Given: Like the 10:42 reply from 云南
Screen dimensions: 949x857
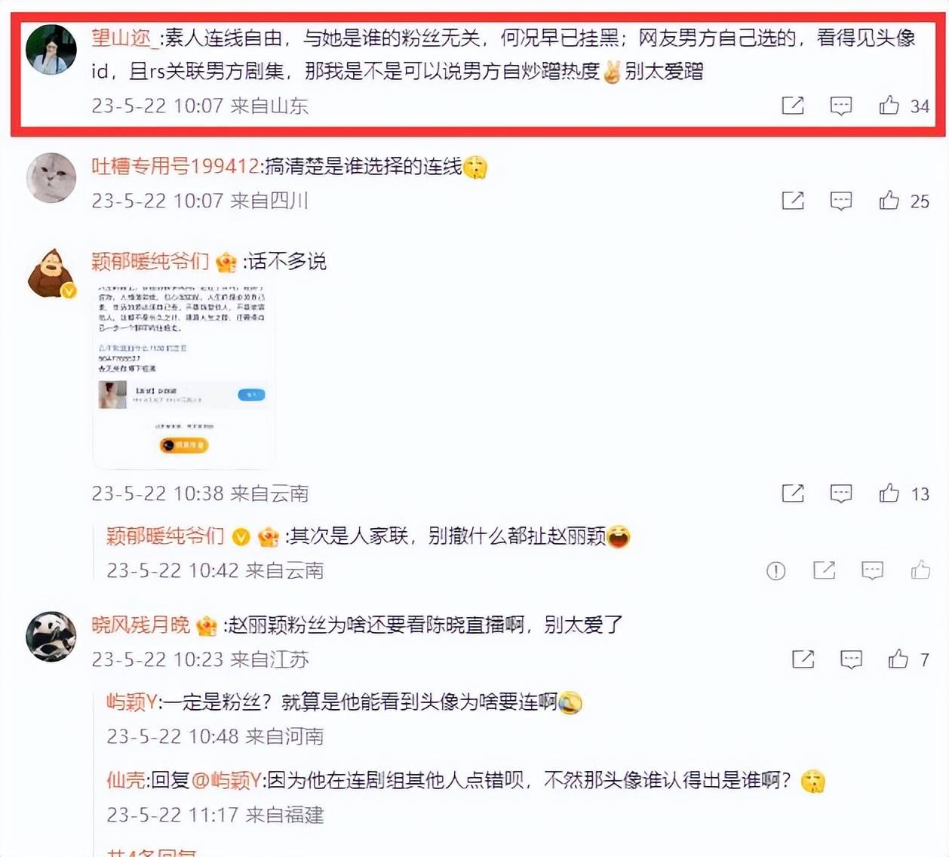Looking at the screenshot, I should point(920,570).
